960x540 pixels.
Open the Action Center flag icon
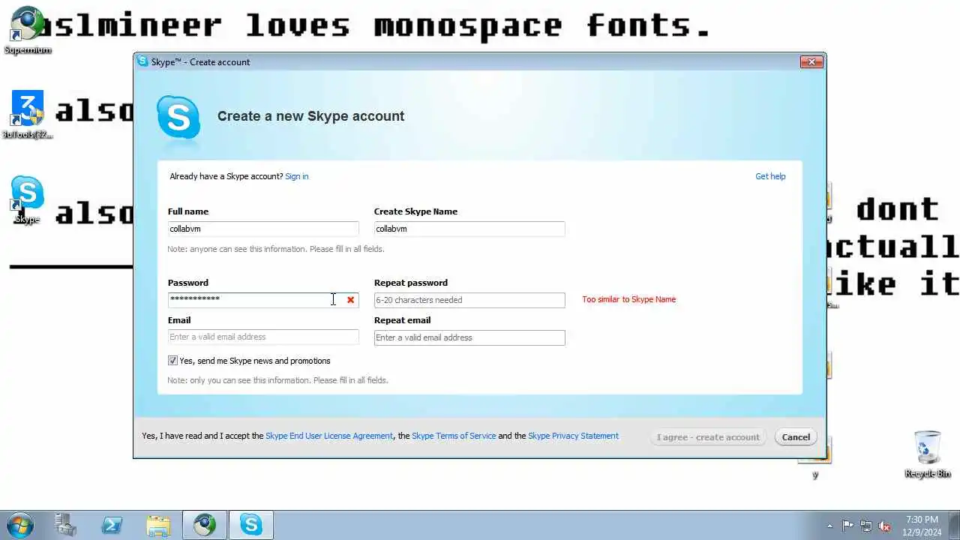coord(847,526)
